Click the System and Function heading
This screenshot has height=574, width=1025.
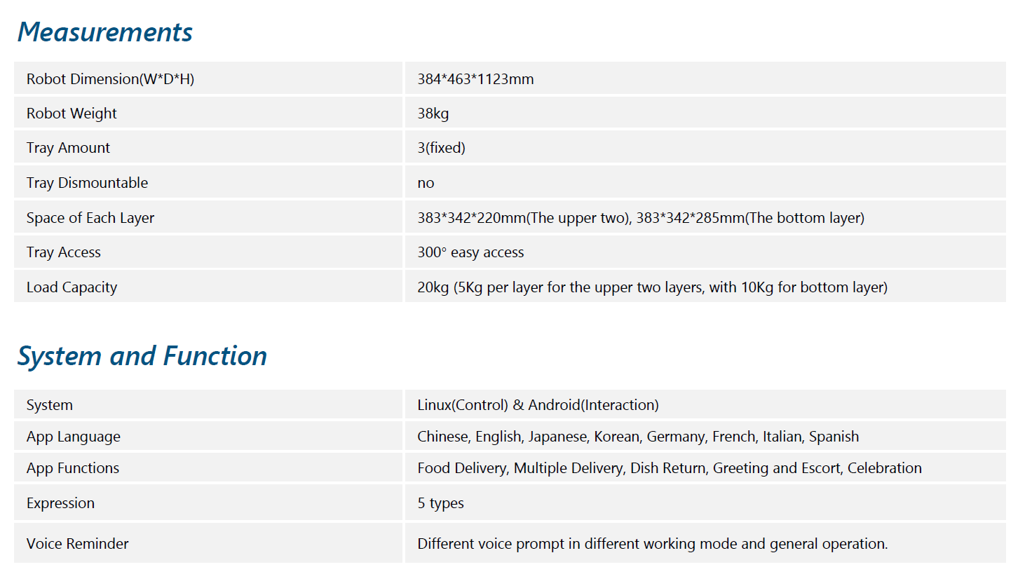[142, 356]
